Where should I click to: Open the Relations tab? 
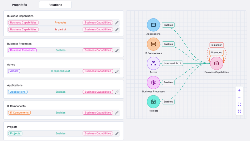click(x=55, y=5)
